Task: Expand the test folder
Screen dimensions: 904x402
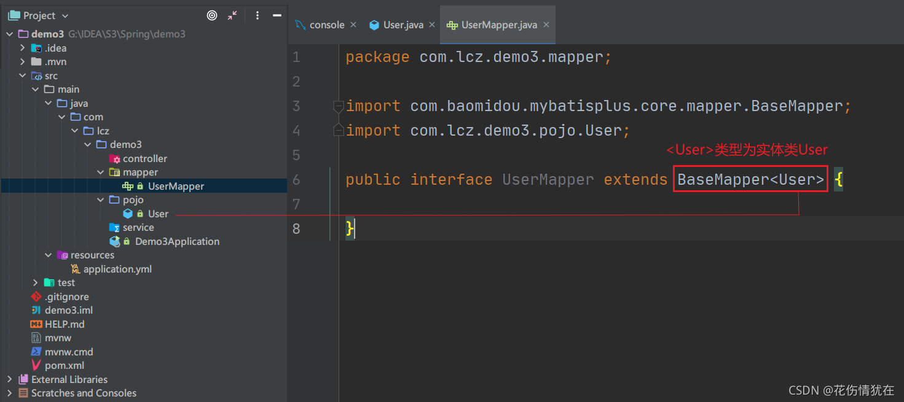Action: [36, 282]
